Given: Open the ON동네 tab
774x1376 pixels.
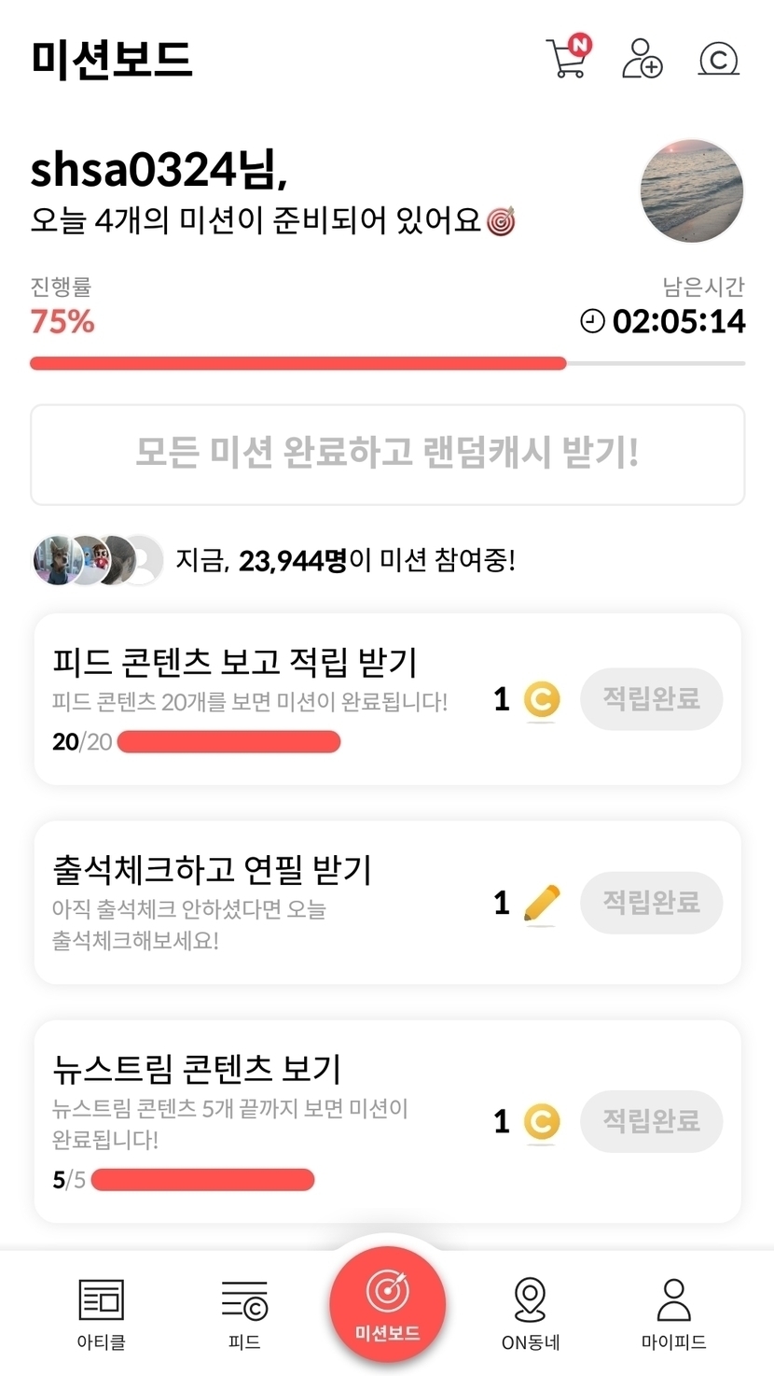Looking at the screenshot, I should click(x=530, y=1313).
